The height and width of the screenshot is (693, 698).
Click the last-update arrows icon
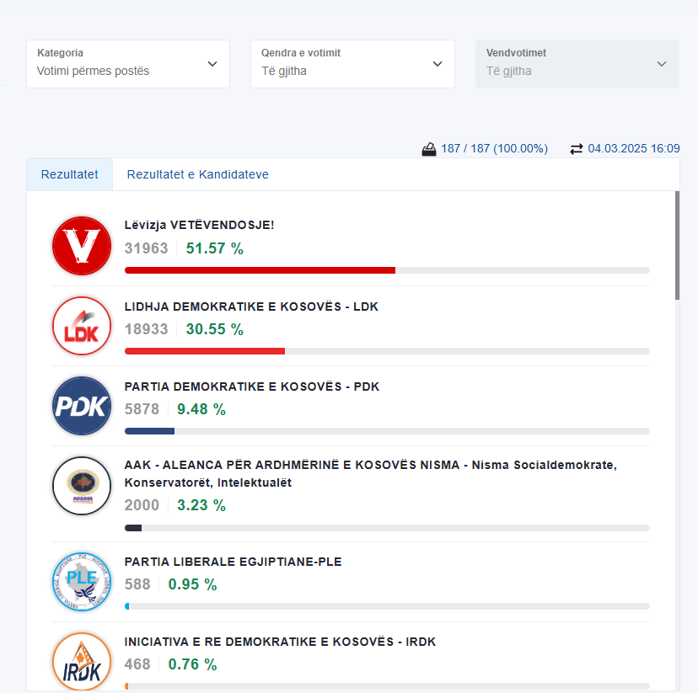(577, 149)
